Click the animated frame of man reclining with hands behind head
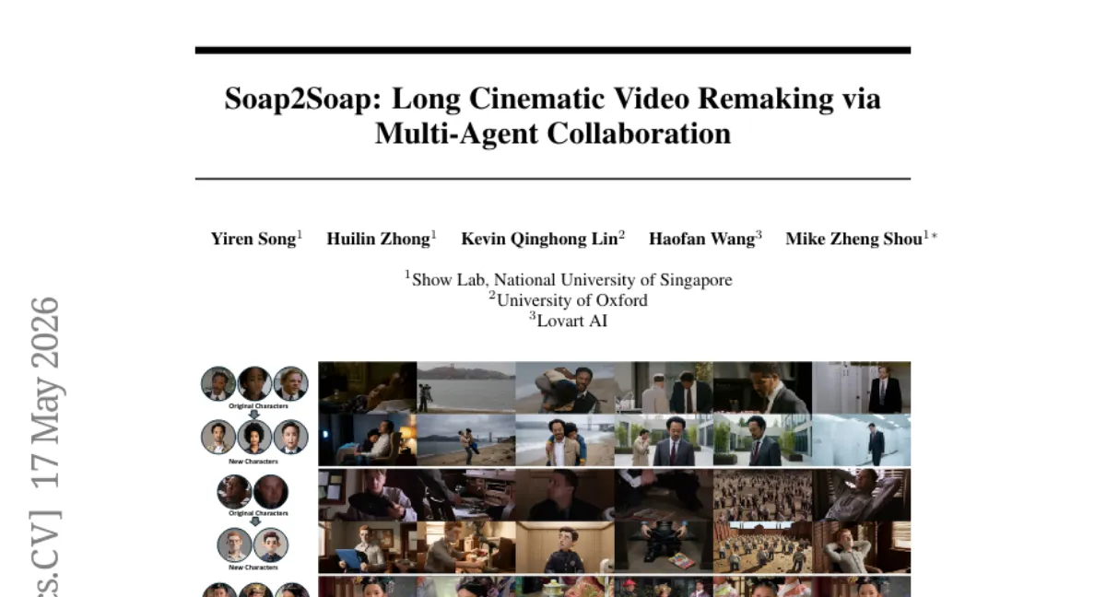This screenshot has width=1106, height=597. tap(862, 547)
